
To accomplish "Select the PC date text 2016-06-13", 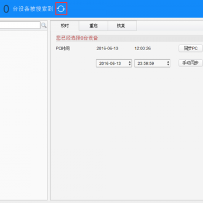I will pyautogui.click(x=107, y=48).
